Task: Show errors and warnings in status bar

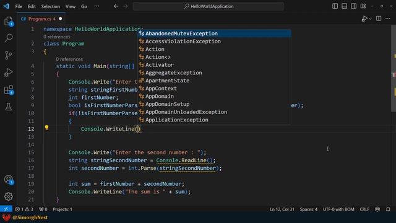Action: click(x=24, y=209)
